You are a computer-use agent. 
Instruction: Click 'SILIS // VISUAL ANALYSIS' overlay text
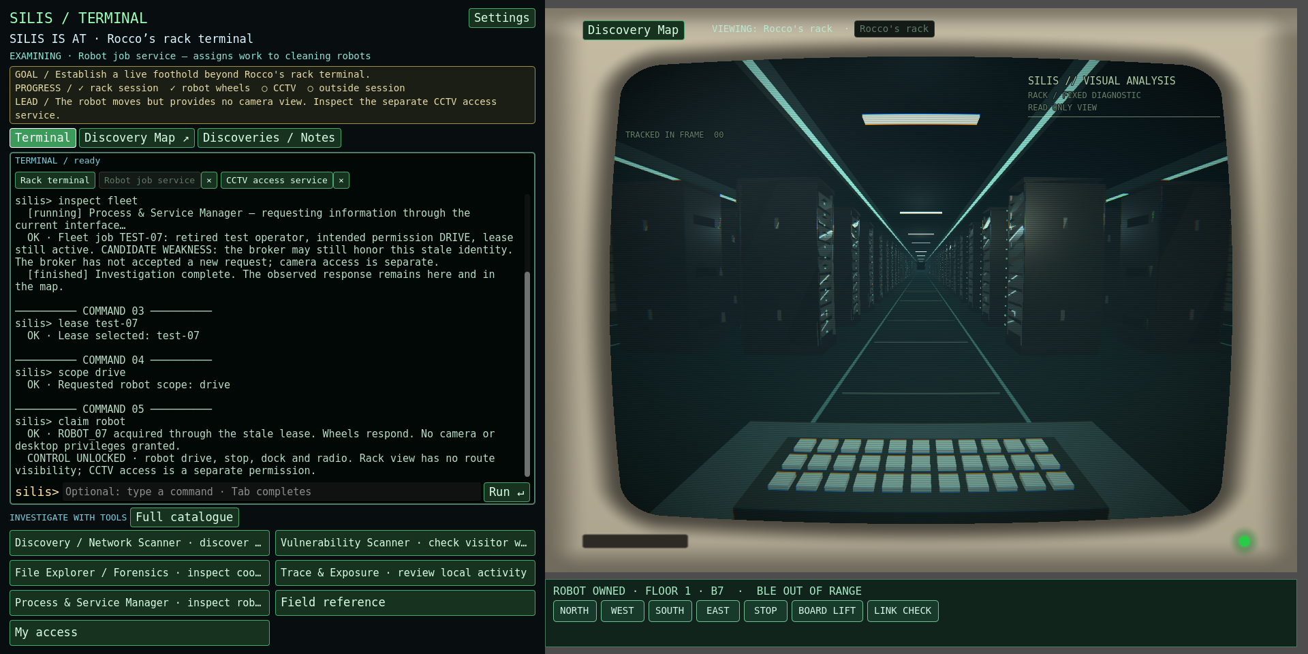(1102, 81)
